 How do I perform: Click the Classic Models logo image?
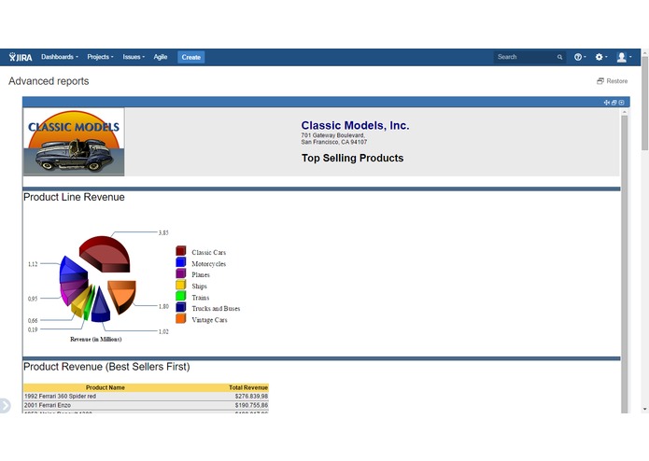(74, 142)
